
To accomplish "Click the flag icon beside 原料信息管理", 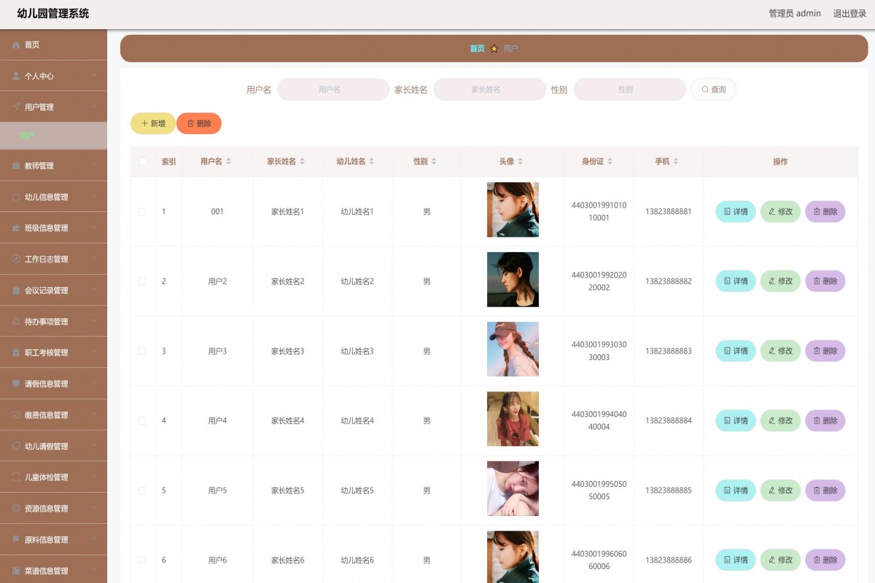I will (16, 540).
